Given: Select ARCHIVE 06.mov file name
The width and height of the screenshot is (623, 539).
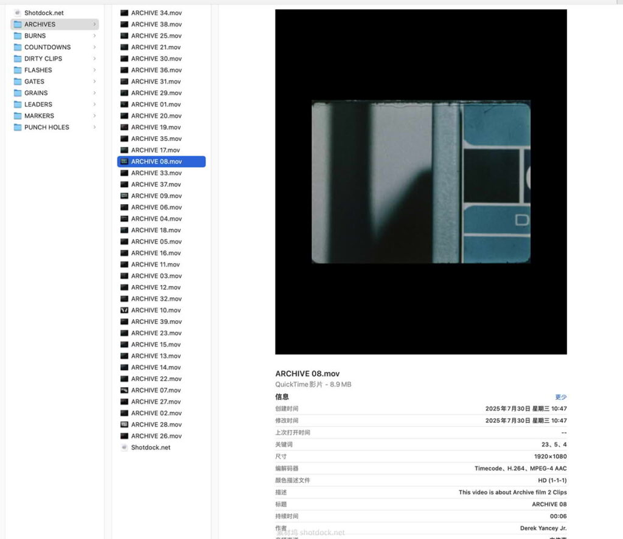Looking at the screenshot, I should click(156, 207).
